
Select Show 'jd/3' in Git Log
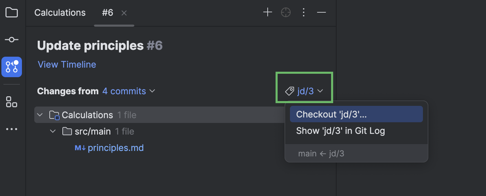point(340,131)
